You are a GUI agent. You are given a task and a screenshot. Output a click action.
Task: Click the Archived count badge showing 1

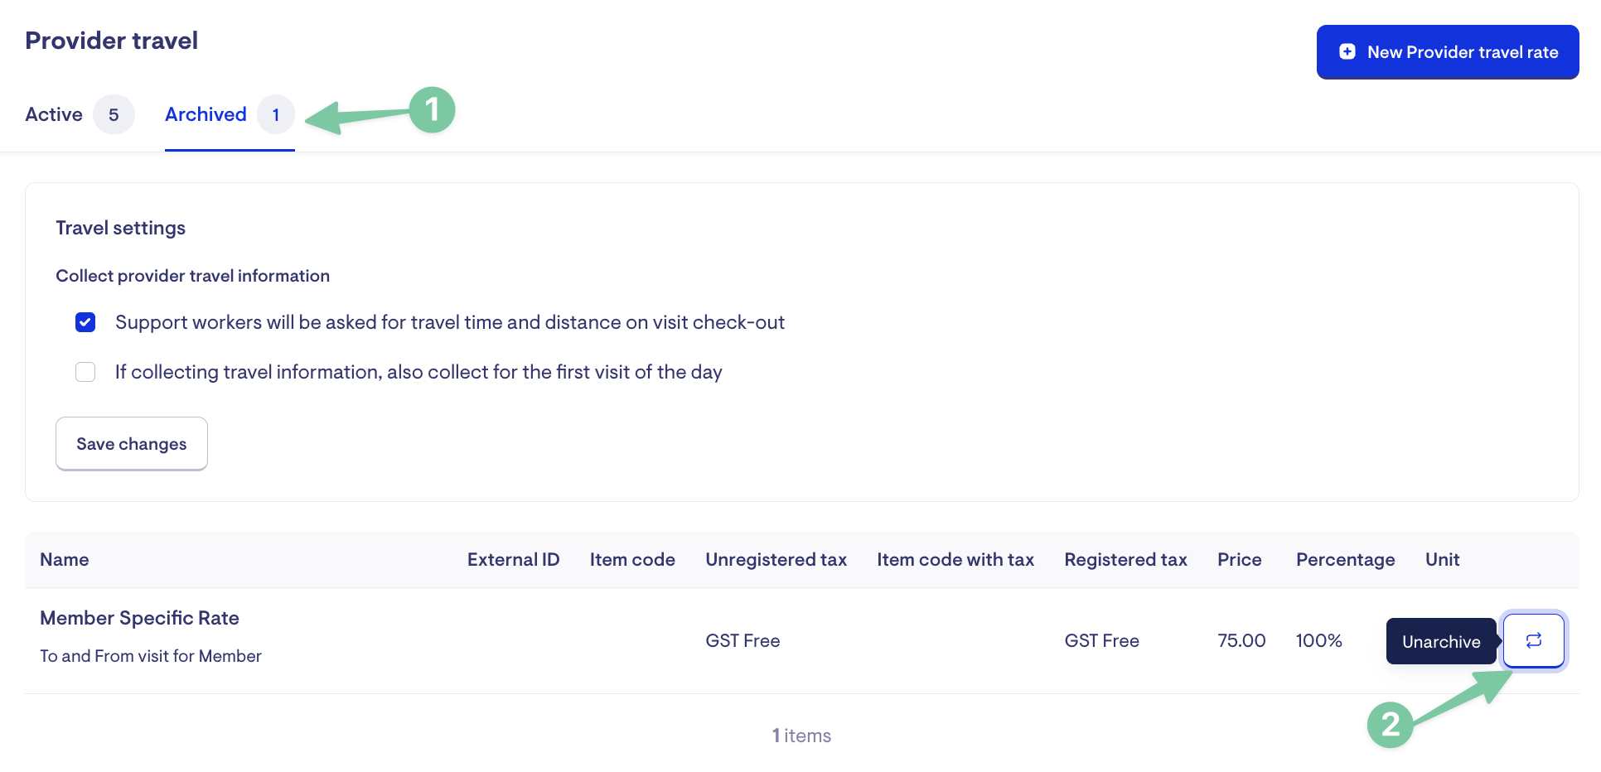(276, 114)
